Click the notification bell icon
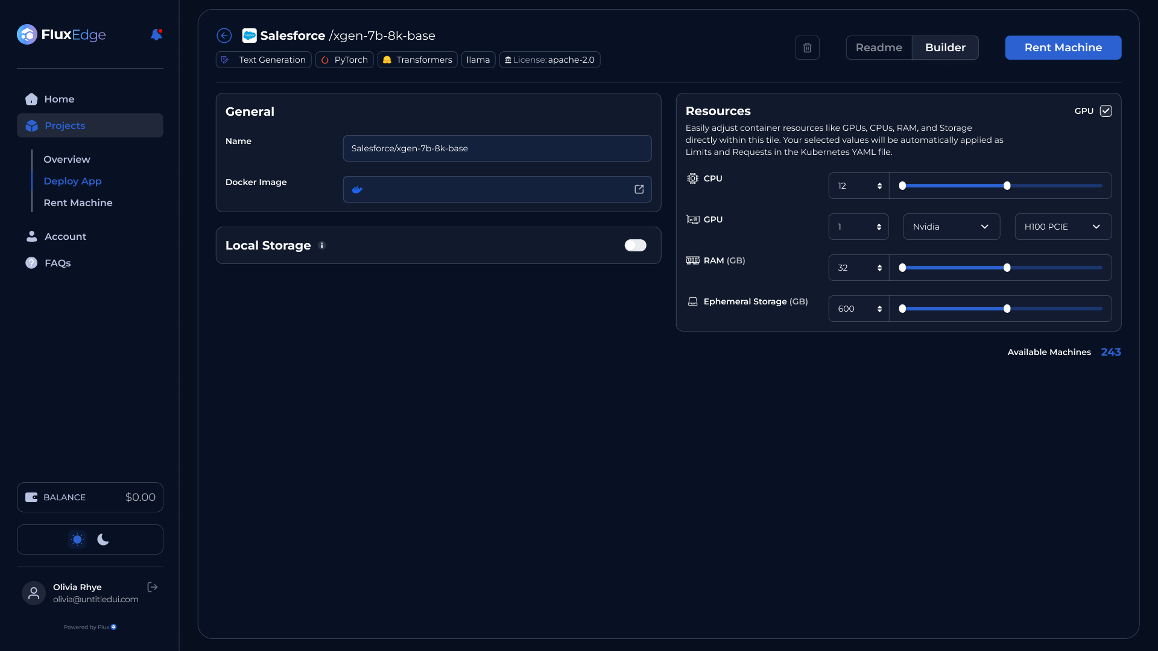Viewport: 1158px width, 651px height. click(156, 35)
